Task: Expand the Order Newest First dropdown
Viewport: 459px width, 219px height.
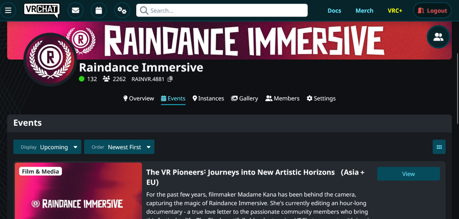Action: [119, 147]
